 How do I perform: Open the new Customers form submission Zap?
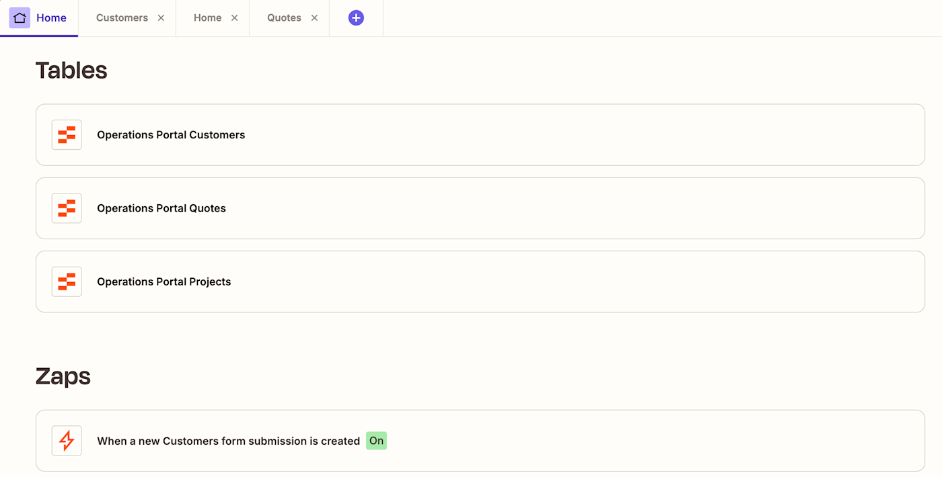tap(480, 441)
